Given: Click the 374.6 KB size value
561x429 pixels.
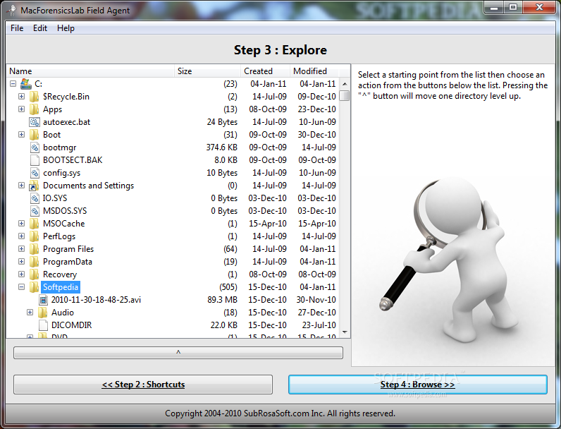Looking at the screenshot, I should click(222, 147).
